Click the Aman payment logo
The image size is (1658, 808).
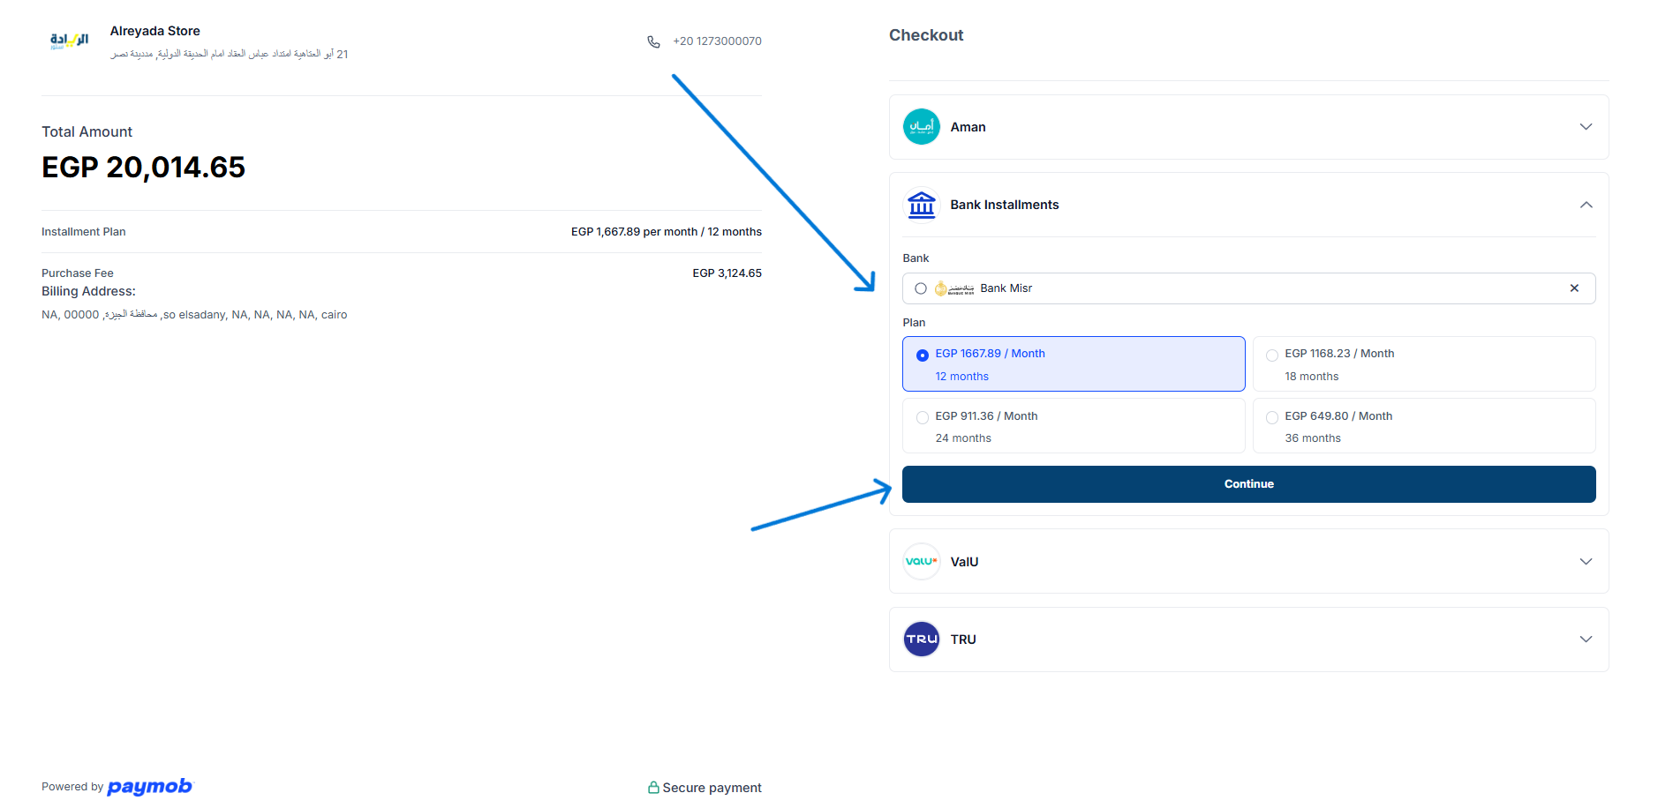[921, 127]
